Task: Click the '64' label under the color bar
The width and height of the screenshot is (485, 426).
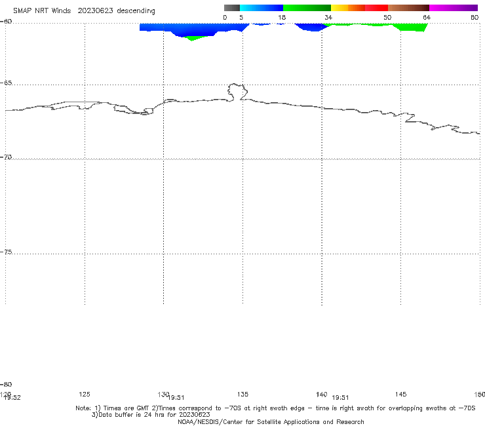Action: pos(427,18)
